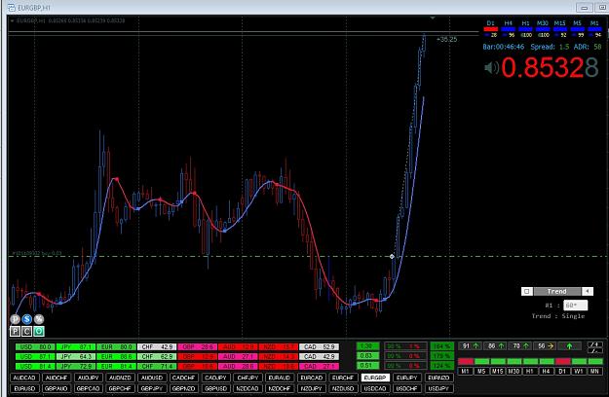Click the 91 up-arrow indicator

[471, 345]
